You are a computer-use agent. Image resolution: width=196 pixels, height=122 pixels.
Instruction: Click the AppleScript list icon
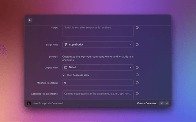[x=66, y=45]
